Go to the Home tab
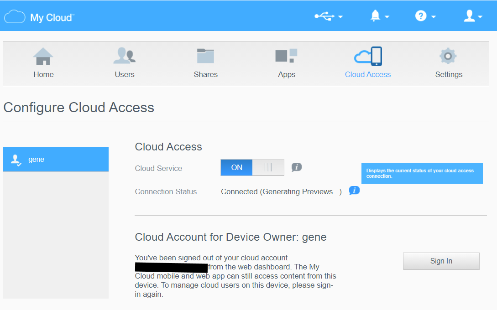Screen dimensions: 497x310 [x=43, y=63]
